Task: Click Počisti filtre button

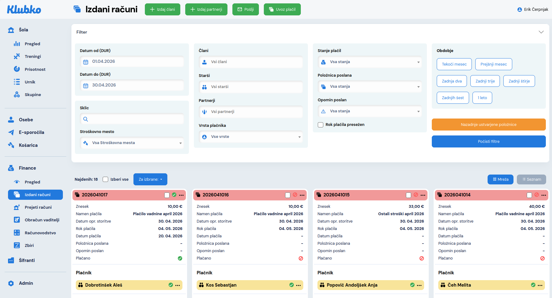Action: (489, 142)
